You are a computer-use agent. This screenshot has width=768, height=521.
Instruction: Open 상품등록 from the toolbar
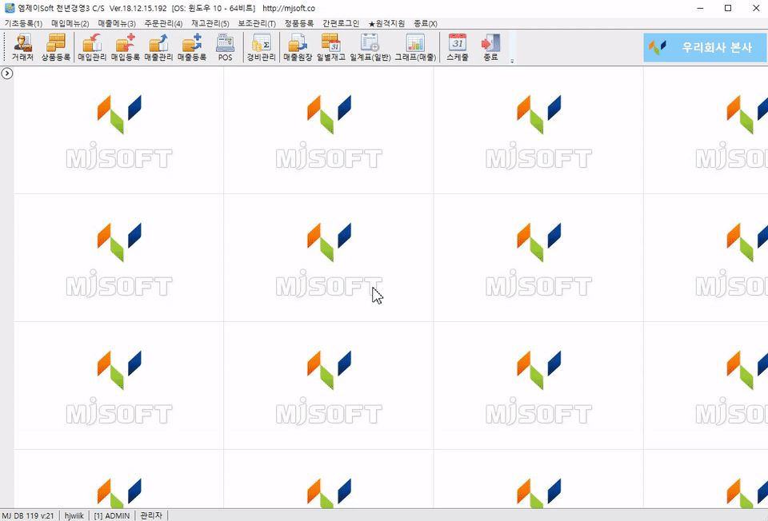pyautogui.click(x=56, y=47)
